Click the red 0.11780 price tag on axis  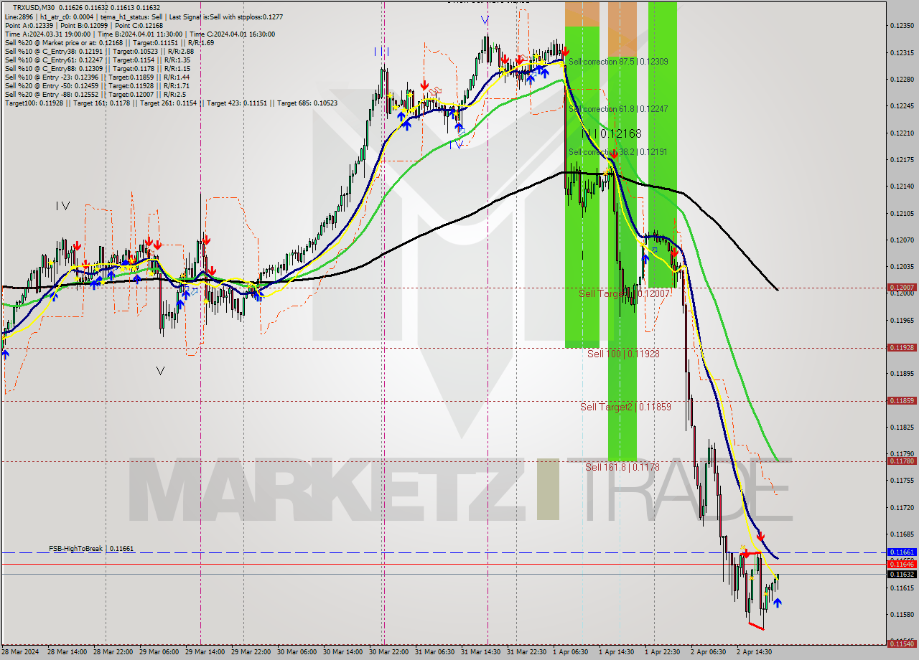click(x=902, y=461)
